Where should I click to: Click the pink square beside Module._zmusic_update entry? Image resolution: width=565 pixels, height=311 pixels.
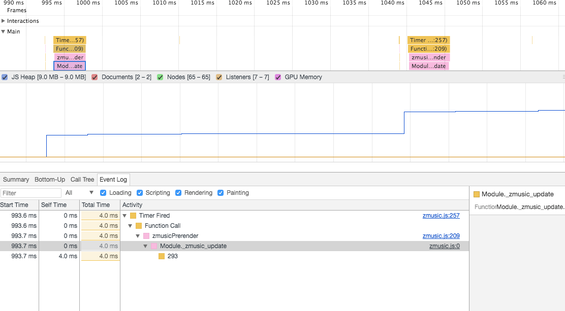[153, 246]
